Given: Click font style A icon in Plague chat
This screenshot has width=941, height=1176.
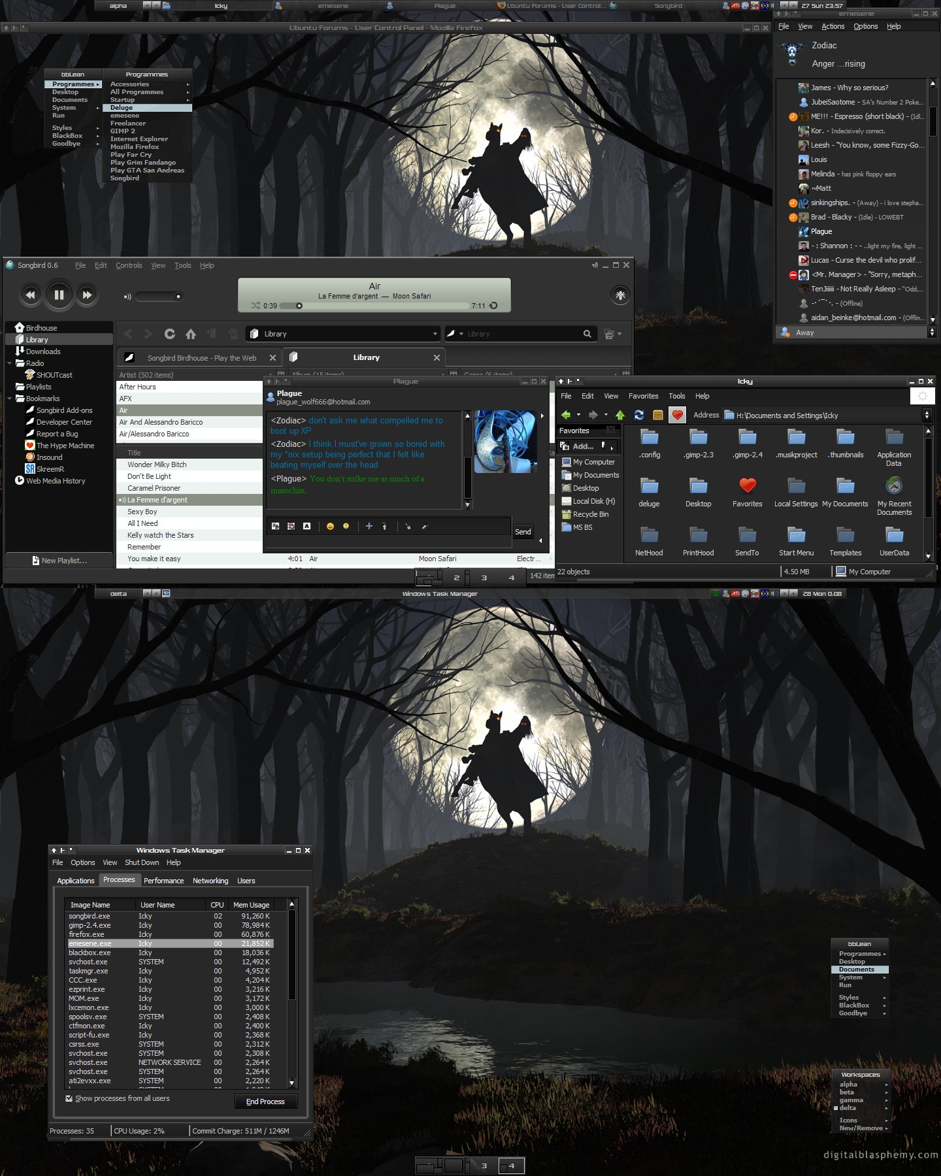Looking at the screenshot, I should (306, 526).
